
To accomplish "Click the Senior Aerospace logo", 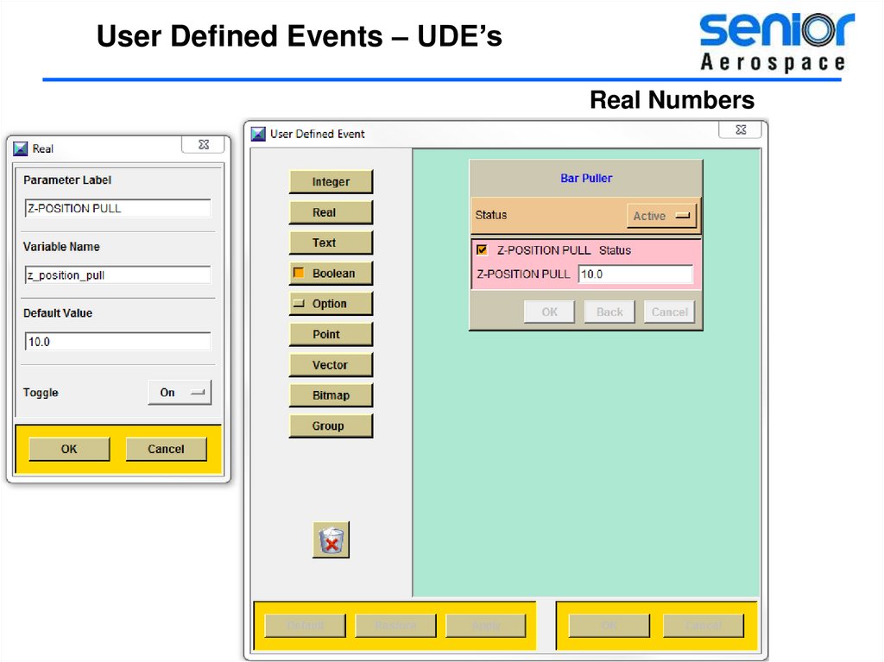I will [x=776, y=42].
